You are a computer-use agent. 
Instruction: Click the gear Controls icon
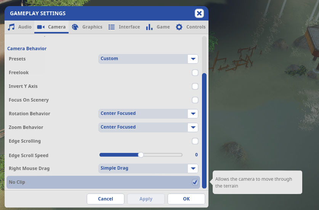(179, 27)
